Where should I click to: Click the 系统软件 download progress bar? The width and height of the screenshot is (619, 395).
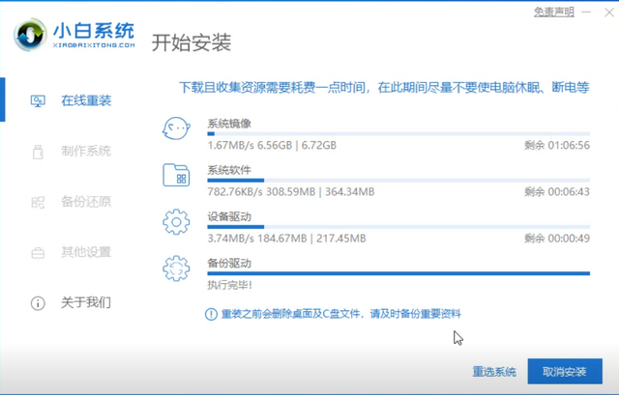(398, 181)
